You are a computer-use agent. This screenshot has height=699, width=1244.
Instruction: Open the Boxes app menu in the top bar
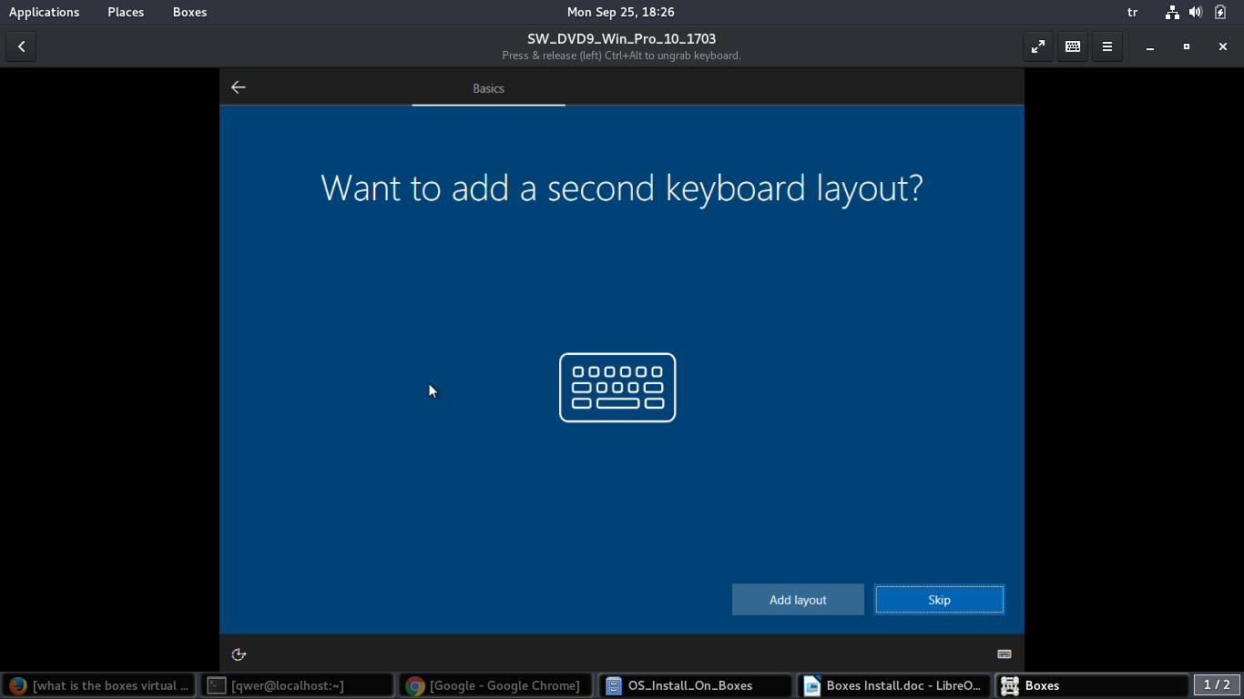tap(189, 12)
